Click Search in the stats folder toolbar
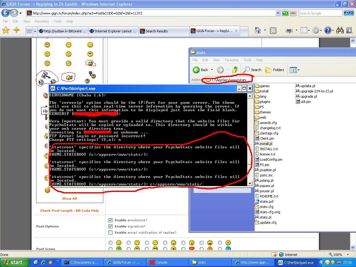The image size is (356, 267). pyautogui.click(x=252, y=70)
